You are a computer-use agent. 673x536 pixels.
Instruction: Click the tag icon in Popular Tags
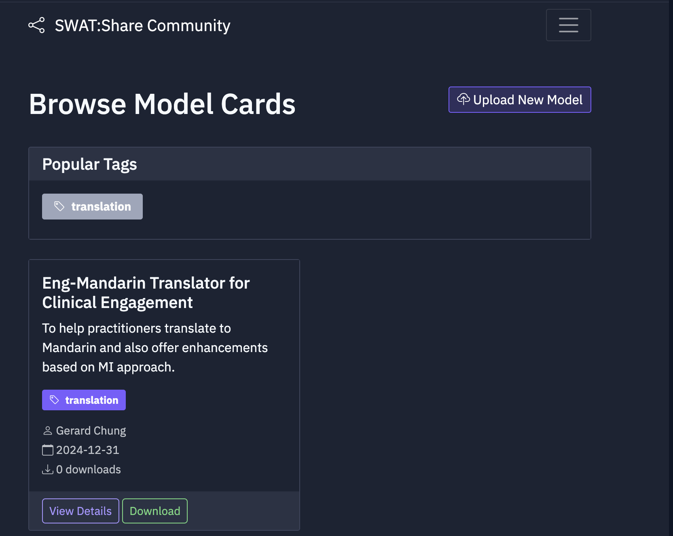tap(59, 207)
